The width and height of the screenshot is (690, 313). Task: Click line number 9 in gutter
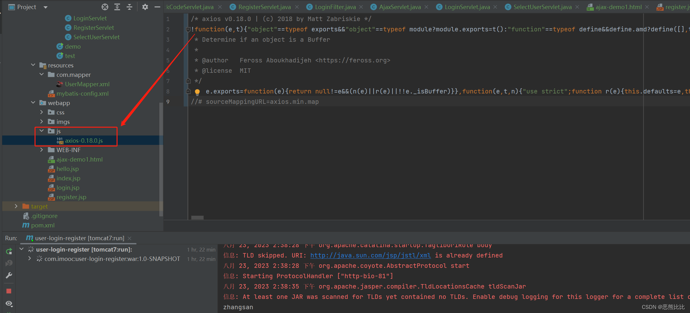pos(168,102)
